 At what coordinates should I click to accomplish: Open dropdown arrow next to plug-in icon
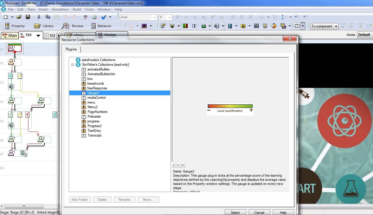(x=303, y=26)
